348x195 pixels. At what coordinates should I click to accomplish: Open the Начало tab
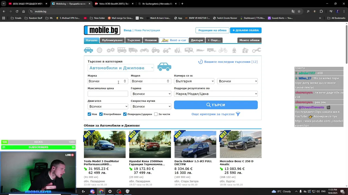[92, 40]
